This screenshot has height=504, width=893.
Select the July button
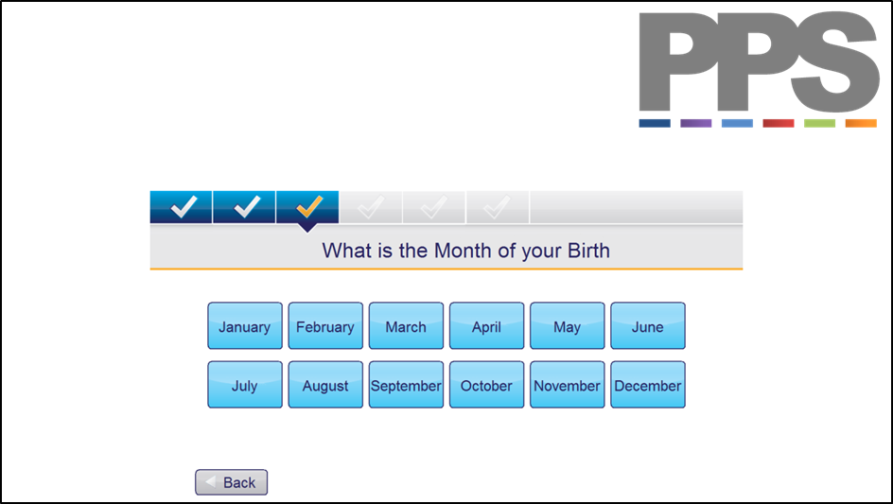[x=245, y=385]
